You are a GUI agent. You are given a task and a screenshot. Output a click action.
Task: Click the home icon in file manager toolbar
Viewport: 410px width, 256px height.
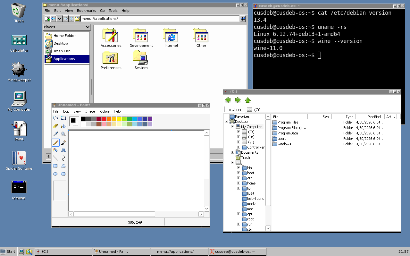[x=77, y=19]
